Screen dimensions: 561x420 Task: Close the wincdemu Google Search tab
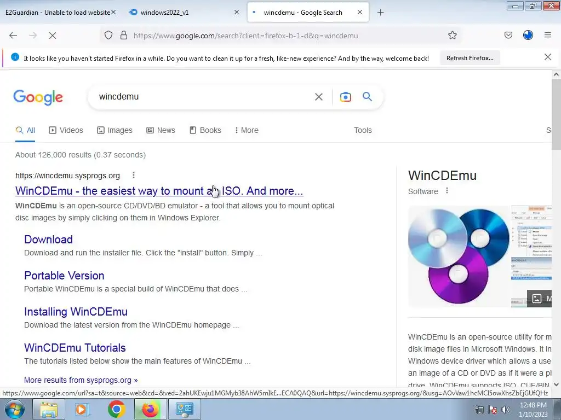pos(360,12)
